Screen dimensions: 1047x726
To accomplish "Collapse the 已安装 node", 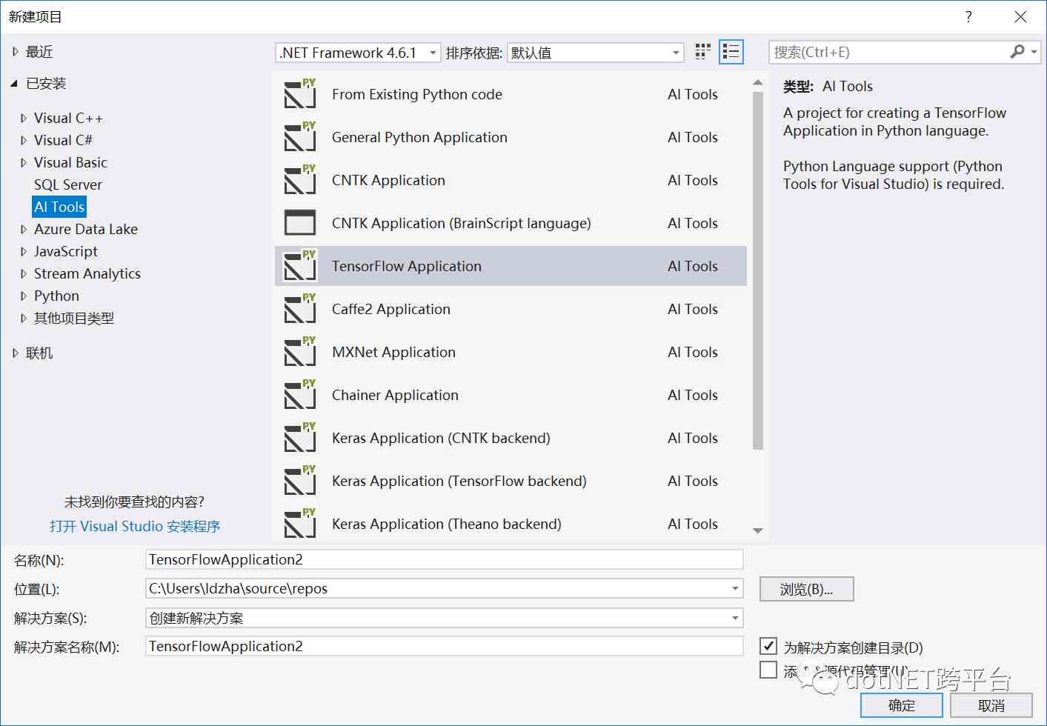I will tap(14, 84).
